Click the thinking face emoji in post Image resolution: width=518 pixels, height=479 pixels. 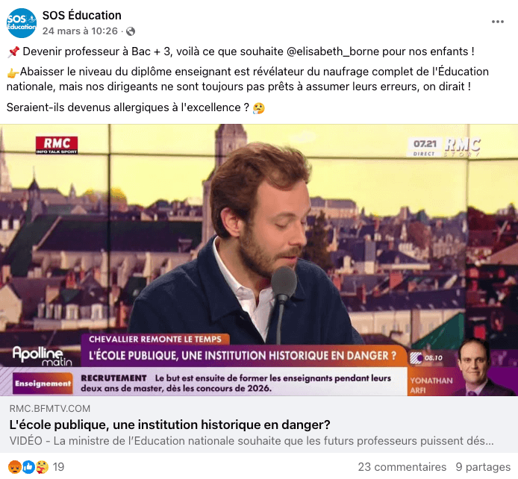(259, 108)
